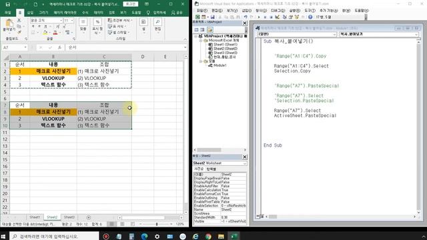Collapse the Excel ribbon with the chevron
Viewport: 427px width, 240px height.
185,39
